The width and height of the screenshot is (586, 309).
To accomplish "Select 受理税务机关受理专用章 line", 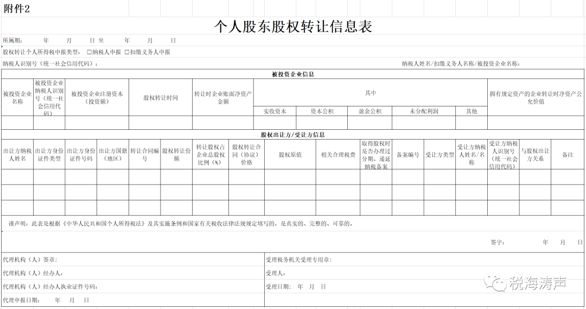I will pyautogui.click(x=298, y=260).
